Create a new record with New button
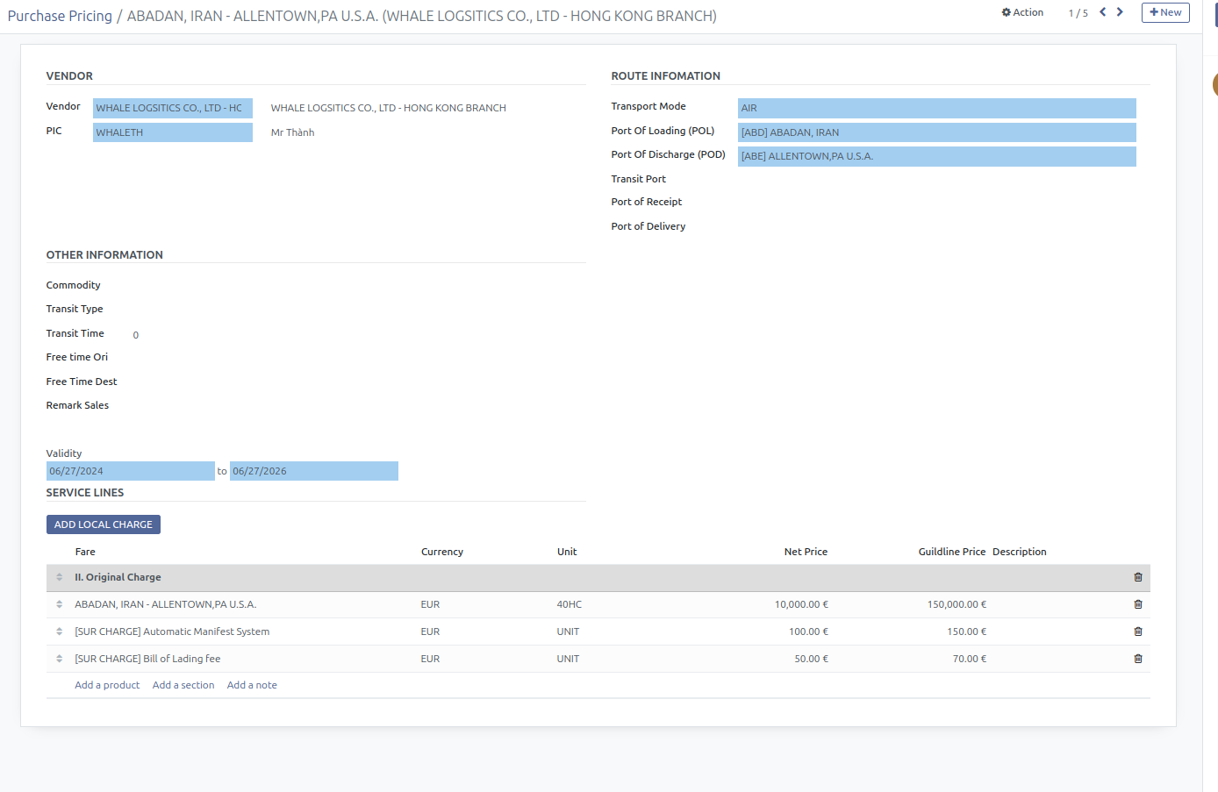This screenshot has height=792, width=1218. 1165,12
